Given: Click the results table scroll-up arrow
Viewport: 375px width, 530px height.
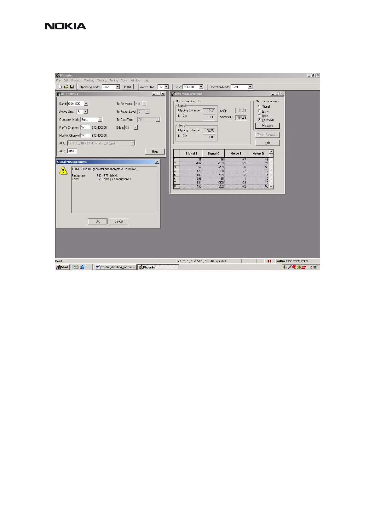Looking at the screenshot, I should [x=272, y=151].
